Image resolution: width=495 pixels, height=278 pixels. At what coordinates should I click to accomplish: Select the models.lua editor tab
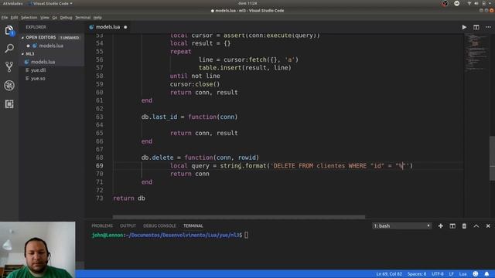[x=108, y=27]
